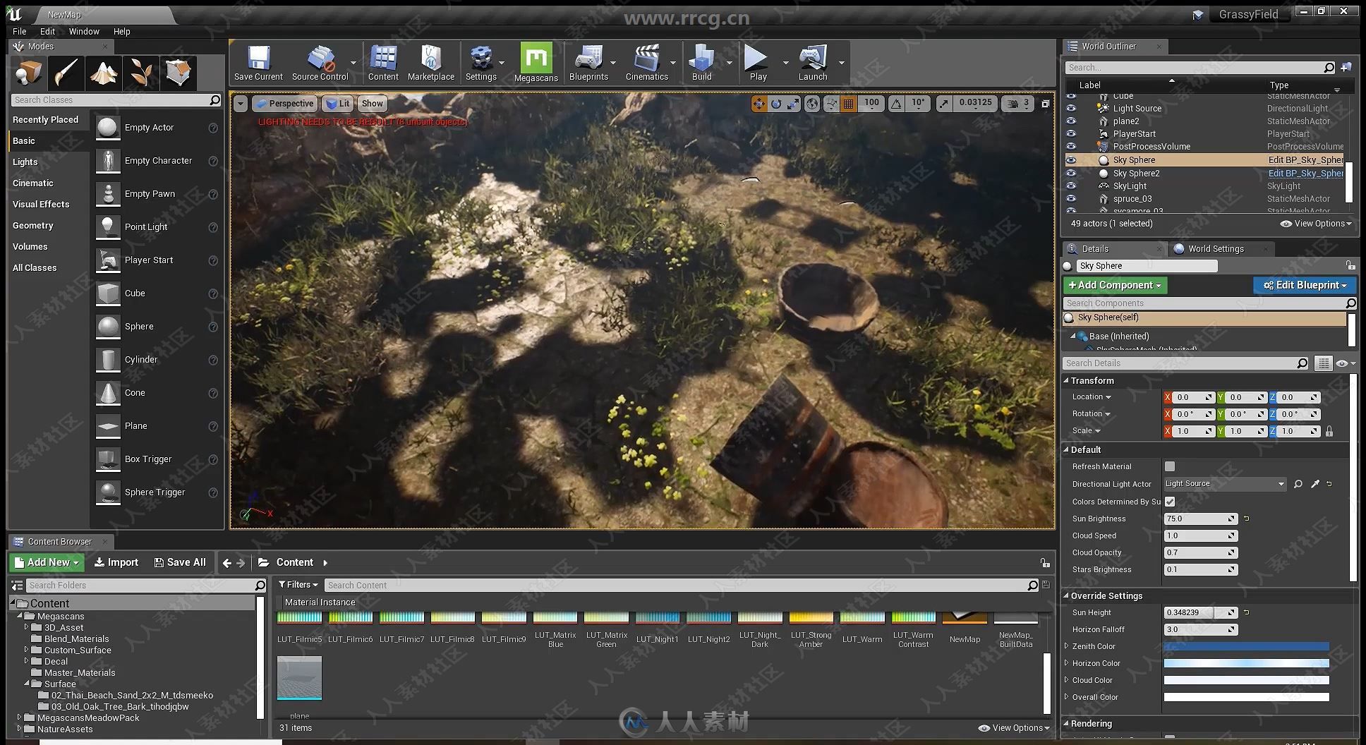Open the Edit Blueprint dropdown
The image size is (1366, 745).
click(1305, 285)
